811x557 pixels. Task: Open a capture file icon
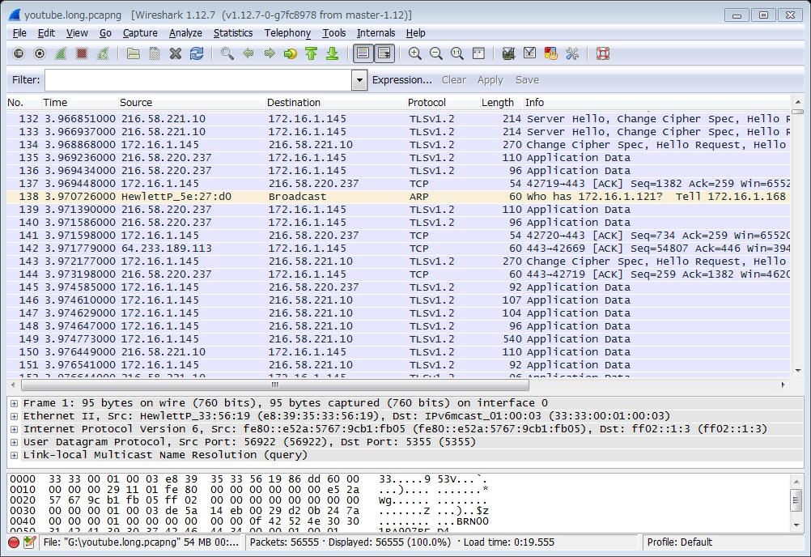[x=134, y=53]
